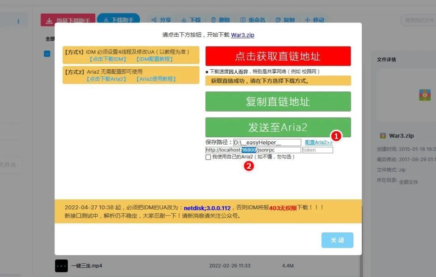
Task: Click the green copy direct link button
Action: coord(278,101)
